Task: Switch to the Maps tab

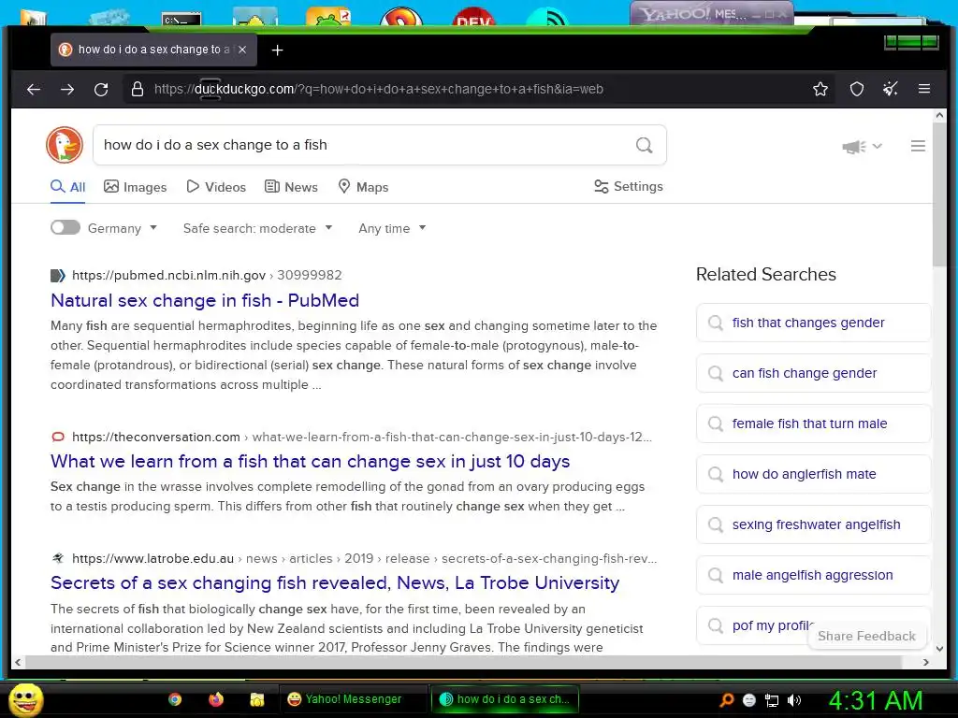Action: 364,187
